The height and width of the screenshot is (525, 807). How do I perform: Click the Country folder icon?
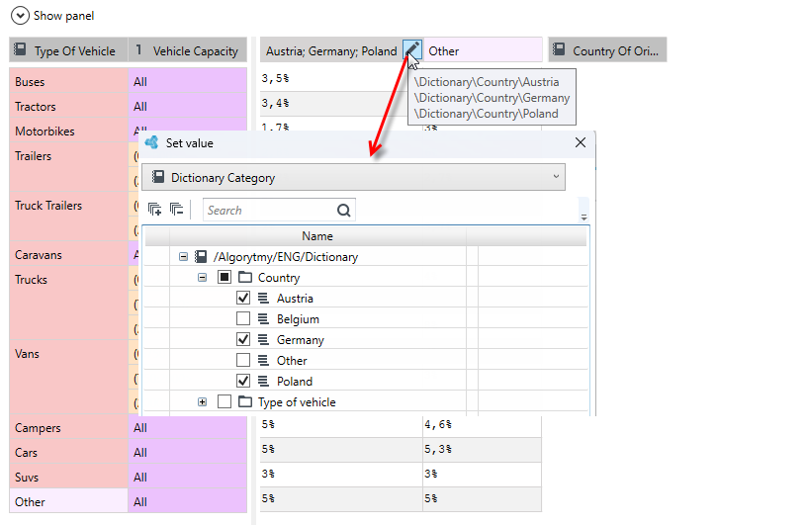(245, 278)
